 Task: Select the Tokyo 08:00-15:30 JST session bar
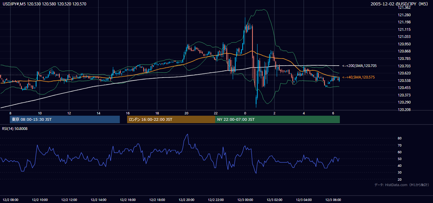[65, 119]
